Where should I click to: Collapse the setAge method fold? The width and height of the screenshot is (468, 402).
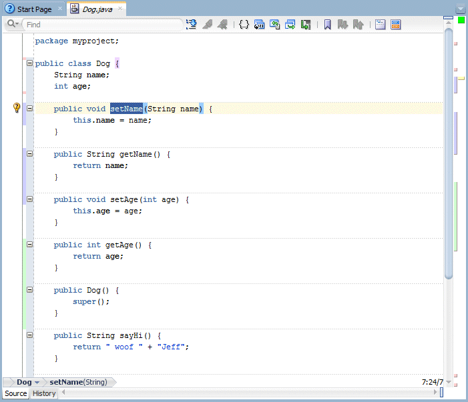pos(29,199)
